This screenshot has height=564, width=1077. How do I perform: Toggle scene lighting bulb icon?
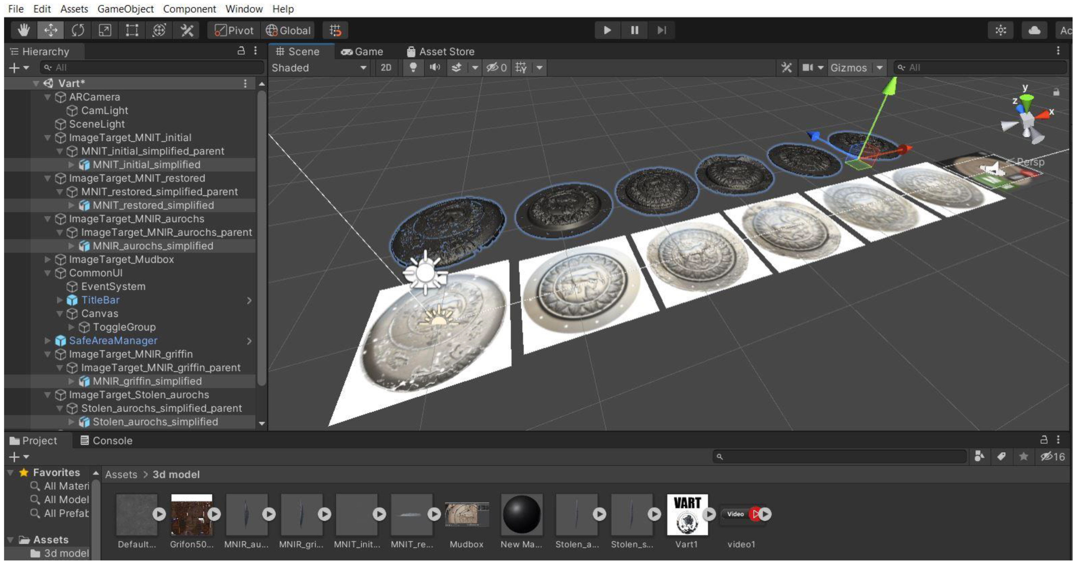[x=413, y=67]
